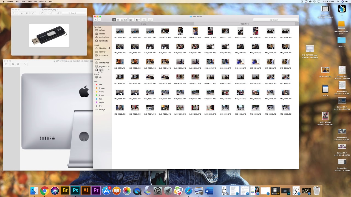Open the Finder Action gear menu
351x197 pixels.
[x=138, y=20]
